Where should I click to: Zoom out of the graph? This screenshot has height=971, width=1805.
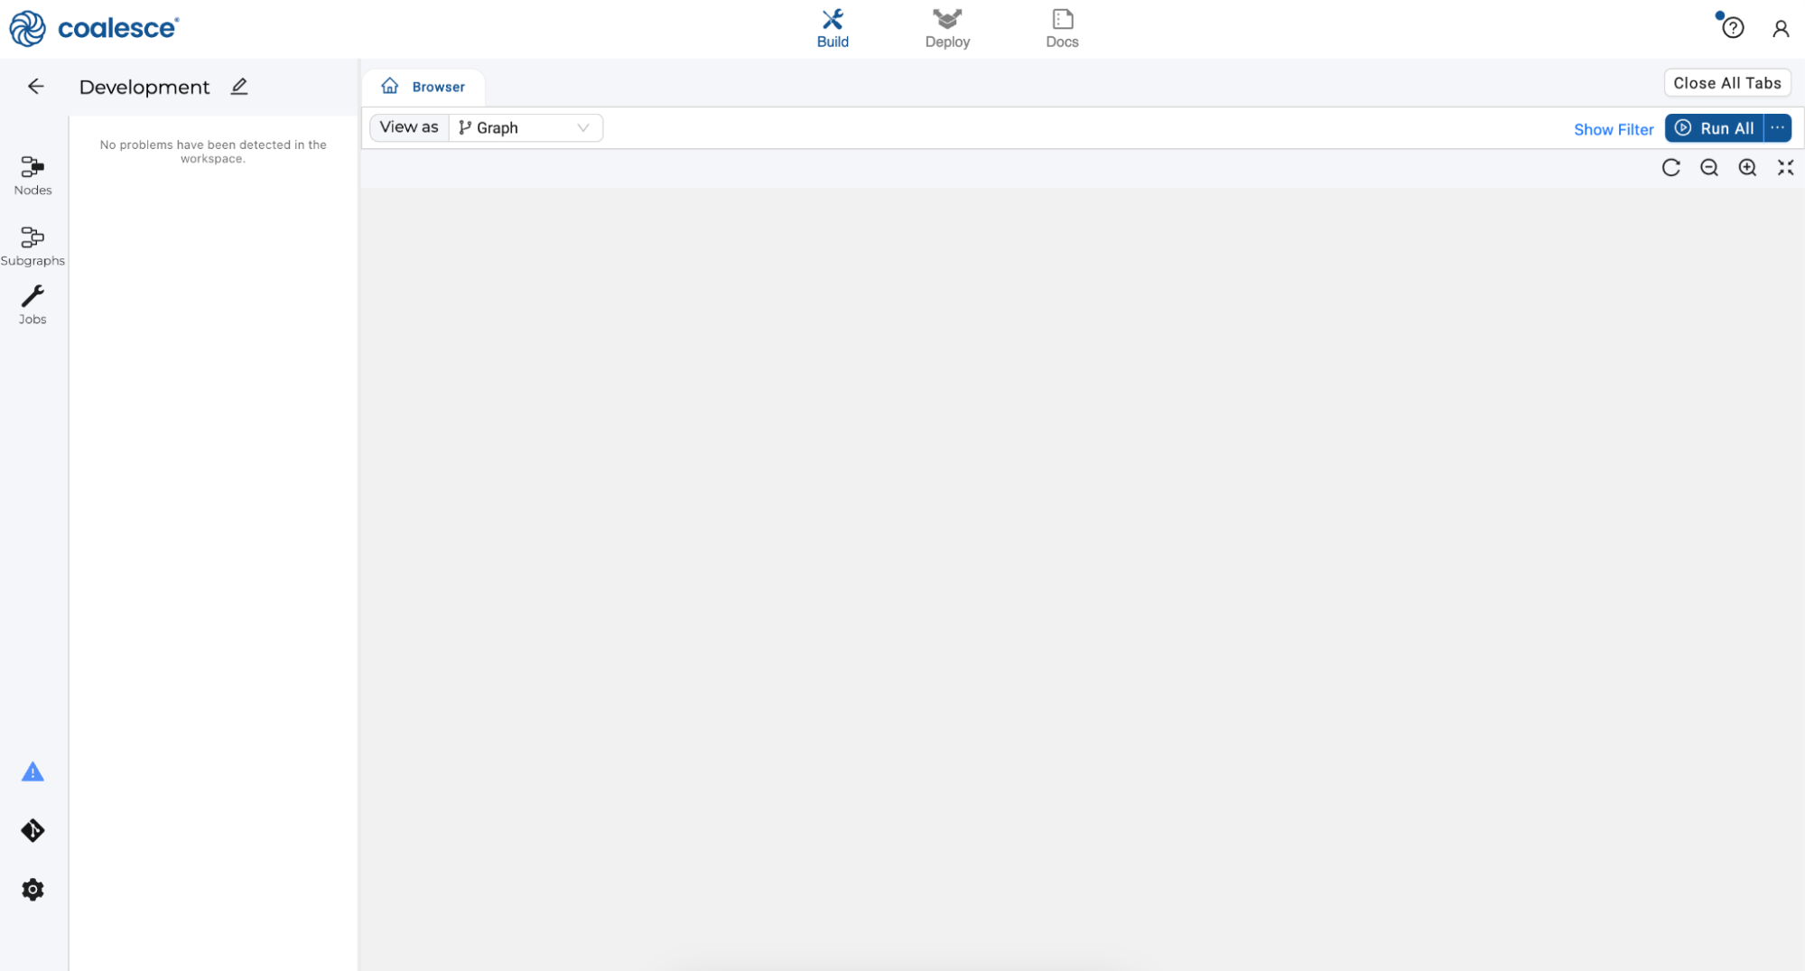tap(1709, 168)
